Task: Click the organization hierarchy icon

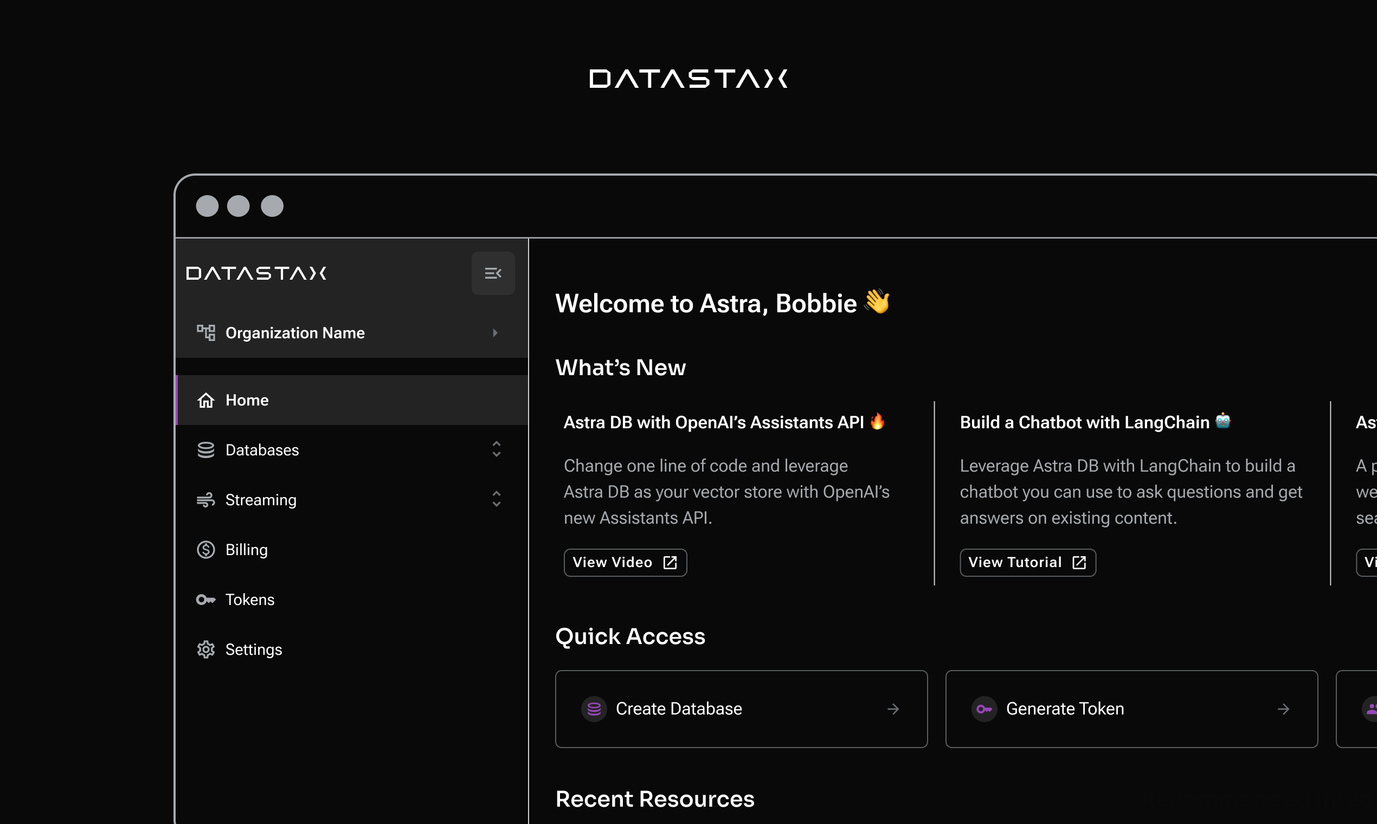Action: (x=206, y=333)
